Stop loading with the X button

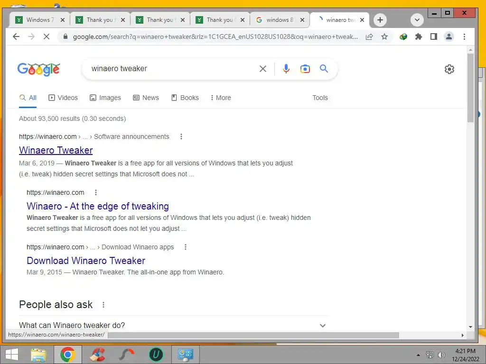47,36
